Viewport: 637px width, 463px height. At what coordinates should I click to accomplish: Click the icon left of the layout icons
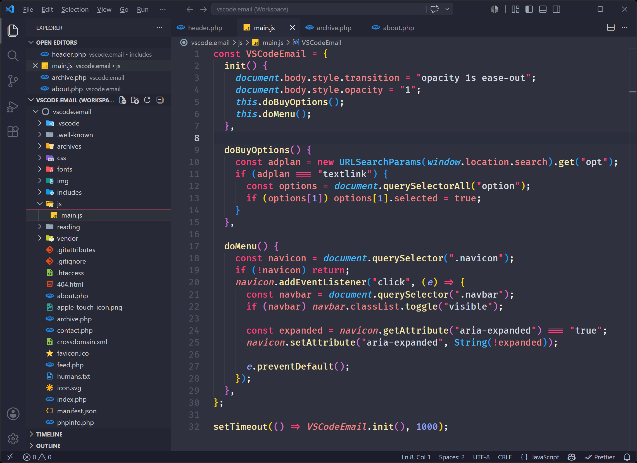[x=495, y=9]
